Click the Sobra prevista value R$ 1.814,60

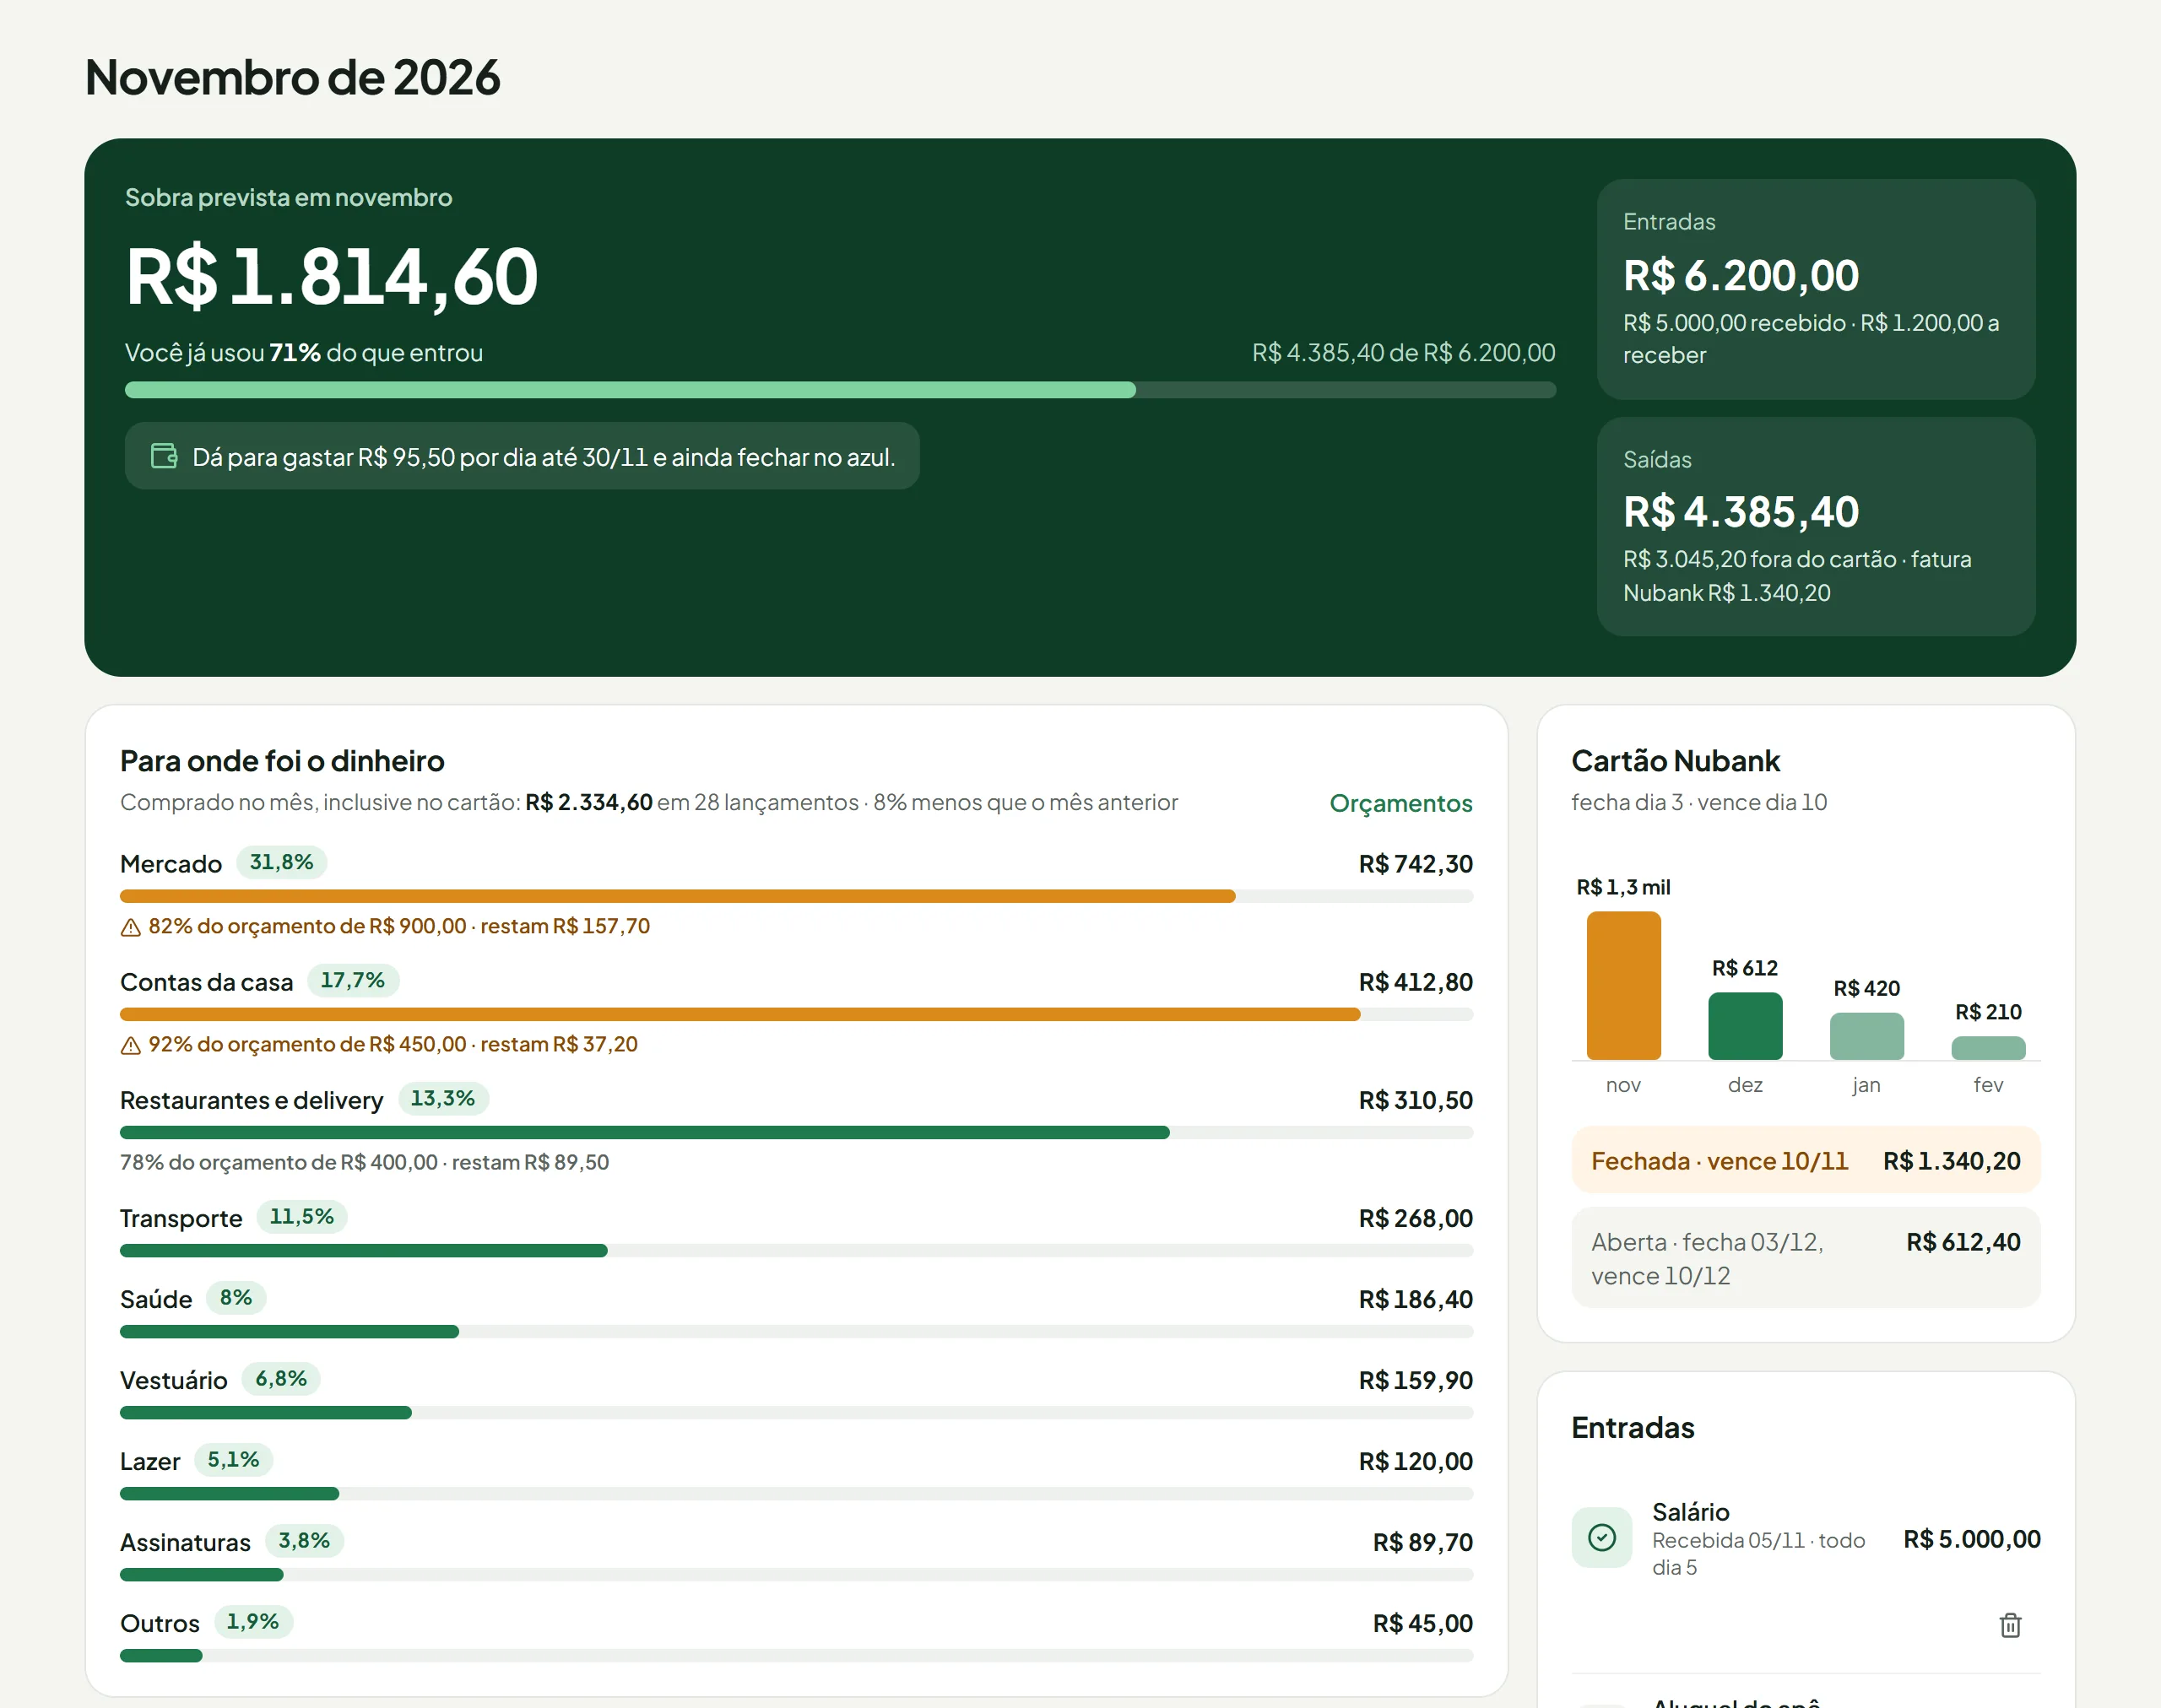332,276
